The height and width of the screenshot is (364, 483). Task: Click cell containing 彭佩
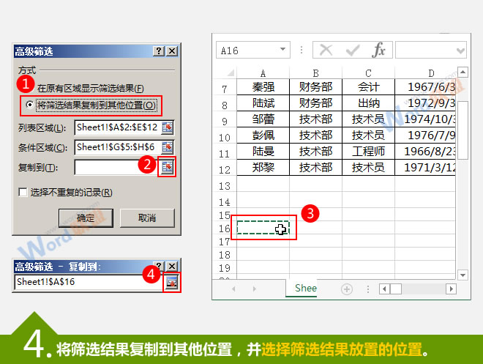263,135
